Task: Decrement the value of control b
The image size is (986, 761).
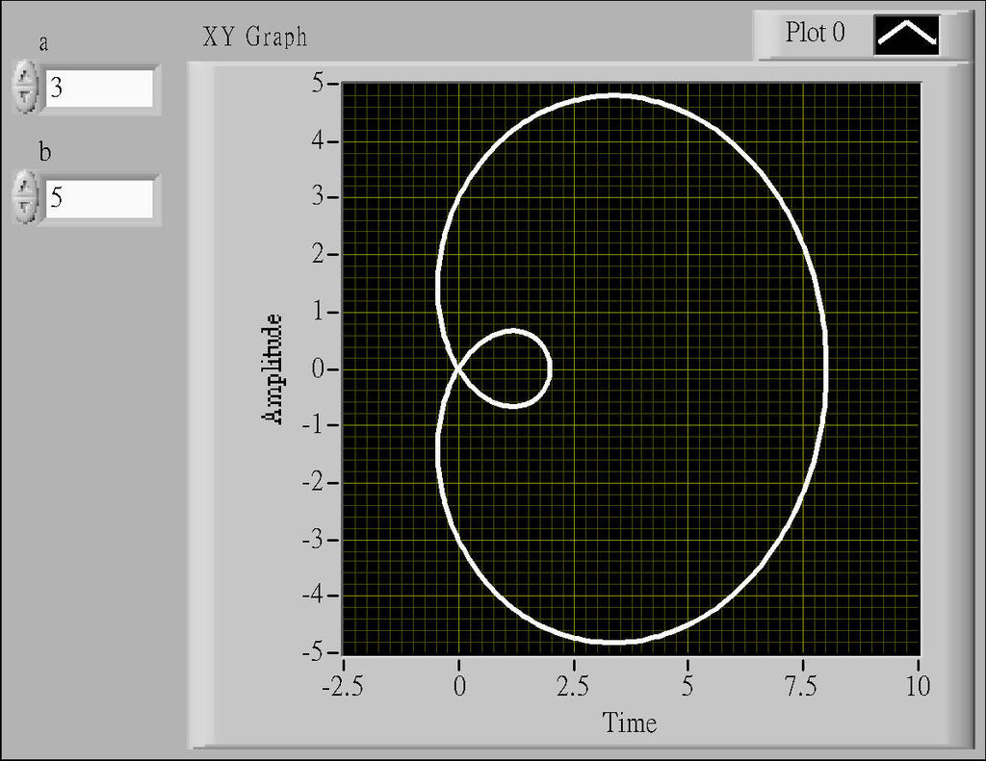Action: click(x=25, y=208)
